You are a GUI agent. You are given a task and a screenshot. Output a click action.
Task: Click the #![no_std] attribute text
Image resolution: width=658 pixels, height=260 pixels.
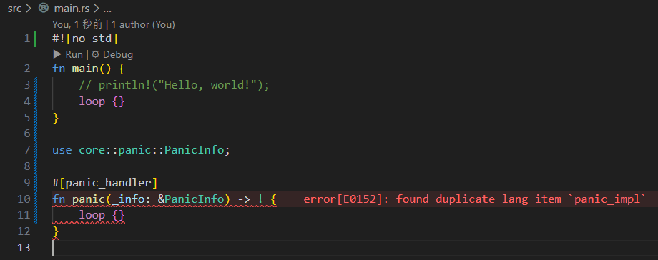point(85,39)
